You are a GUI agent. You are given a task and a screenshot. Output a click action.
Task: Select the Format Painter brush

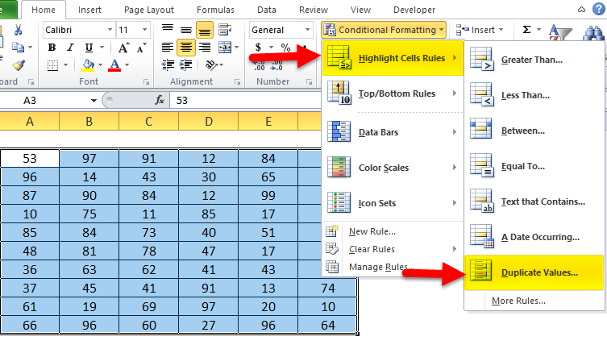[x=18, y=65]
